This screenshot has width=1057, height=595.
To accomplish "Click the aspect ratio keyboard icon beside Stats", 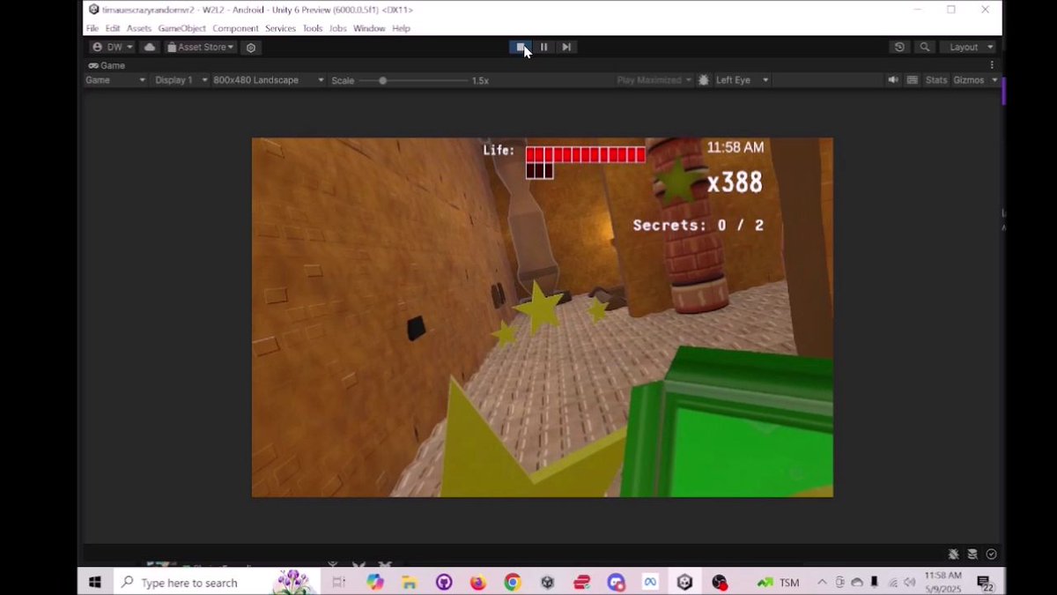I will coord(913,79).
